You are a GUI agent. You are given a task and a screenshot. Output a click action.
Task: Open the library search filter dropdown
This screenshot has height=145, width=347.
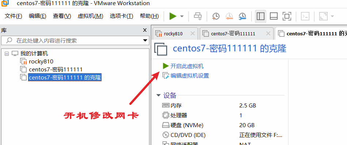[x=145, y=40]
